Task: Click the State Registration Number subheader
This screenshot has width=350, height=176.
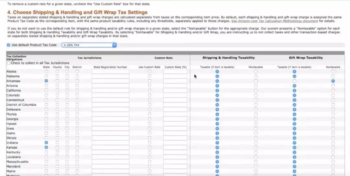Action: [110, 67]
